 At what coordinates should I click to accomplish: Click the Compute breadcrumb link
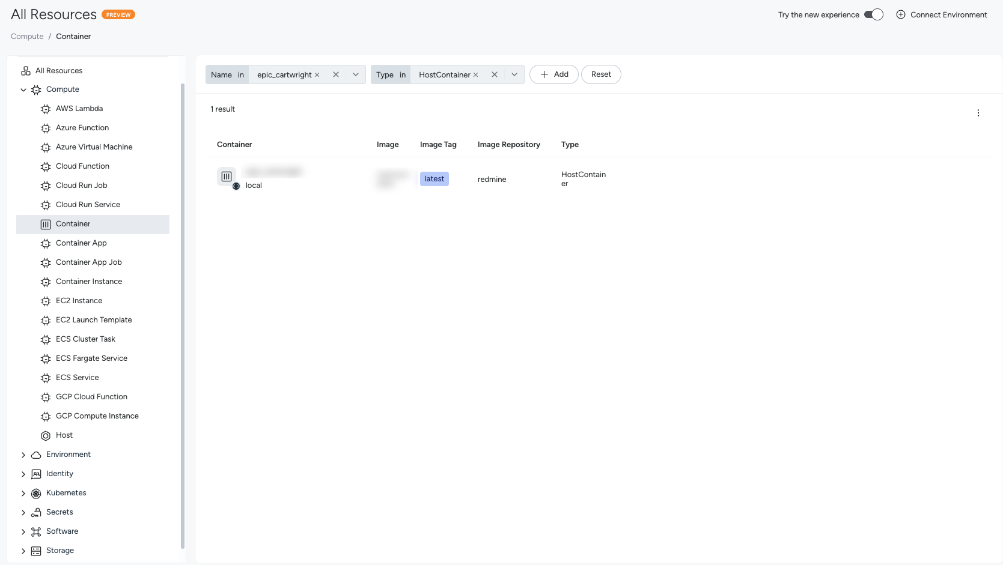27,37
